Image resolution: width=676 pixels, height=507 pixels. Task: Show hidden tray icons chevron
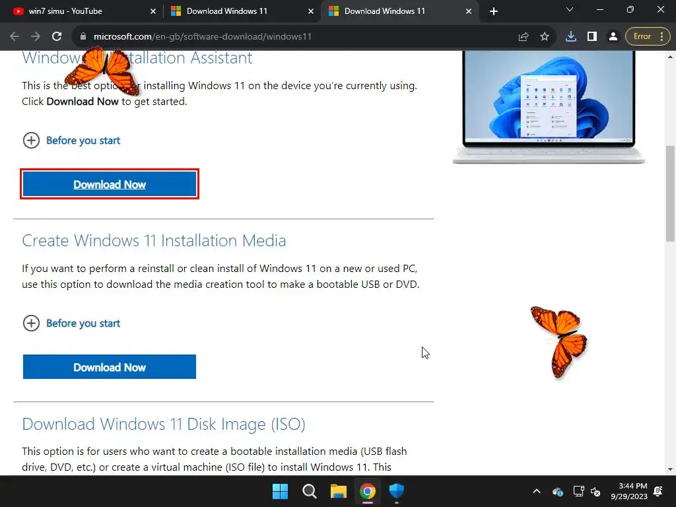click(537, 491)
